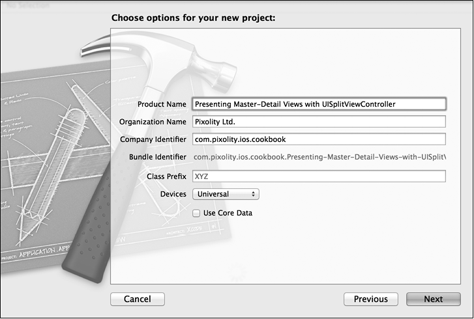474x319 pixels.
Task: Click the 'Use Core Data' label text
Action: click(x=228, y=213)
